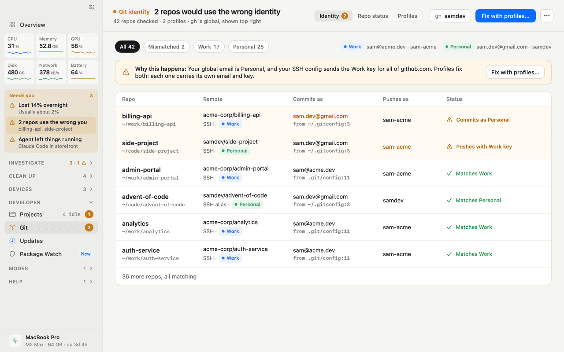Click checkmark icon in auth-service status
The height and width of the screenshot is (352, 564).
449,254
